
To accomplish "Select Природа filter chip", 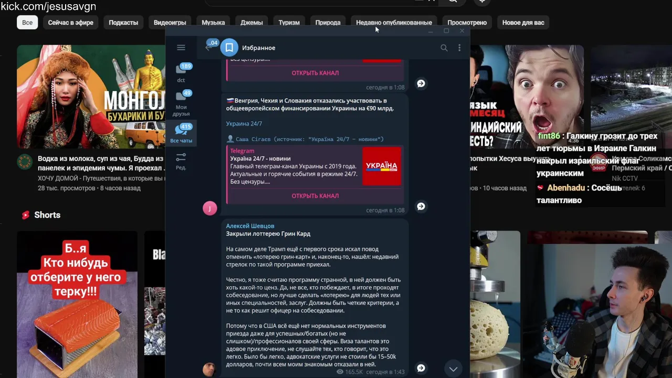I will coord(328,23).
